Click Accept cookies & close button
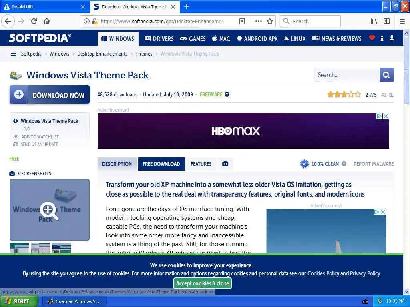The image size is (410, 307). pos(202,283)
